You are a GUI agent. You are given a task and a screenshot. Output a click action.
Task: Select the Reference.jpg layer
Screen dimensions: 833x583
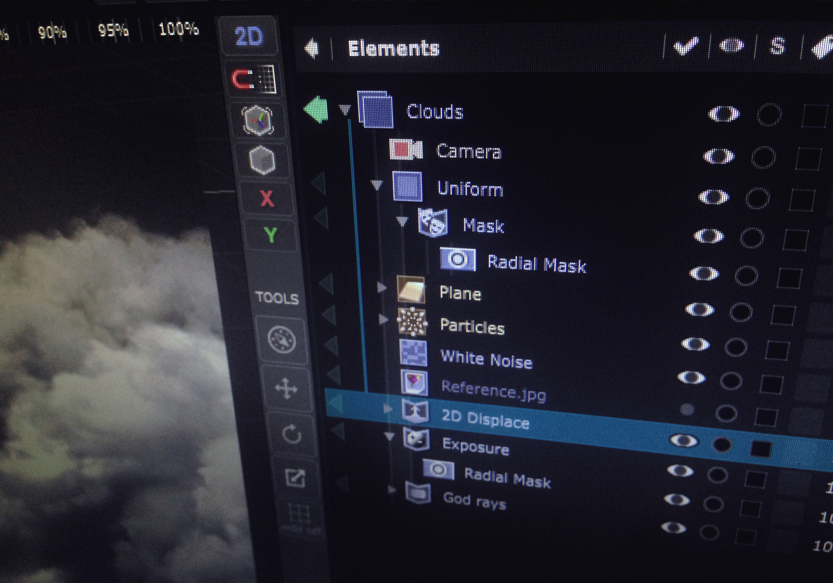[492, 390]
